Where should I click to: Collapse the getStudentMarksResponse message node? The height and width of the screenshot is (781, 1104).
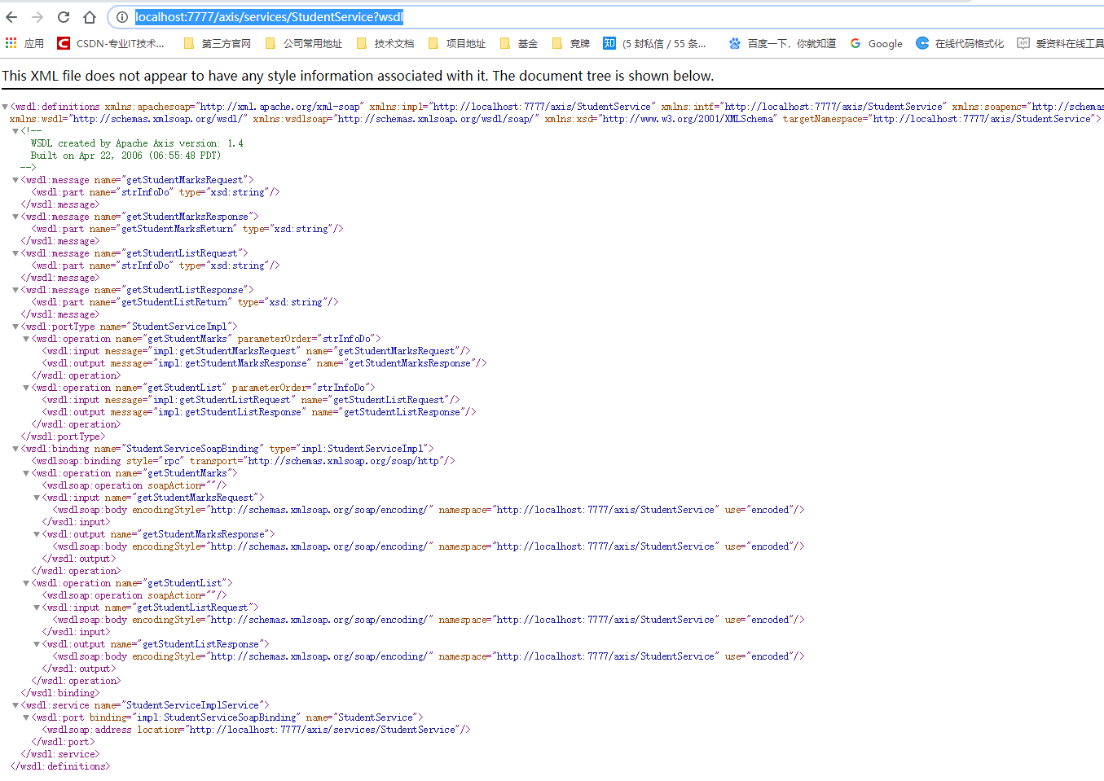pos(15,217)
